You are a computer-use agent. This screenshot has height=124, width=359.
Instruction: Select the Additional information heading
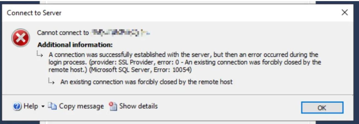pyautogui.click(x=75, y=44)
